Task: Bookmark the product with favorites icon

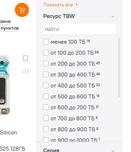Action: (x=25, y=59)
